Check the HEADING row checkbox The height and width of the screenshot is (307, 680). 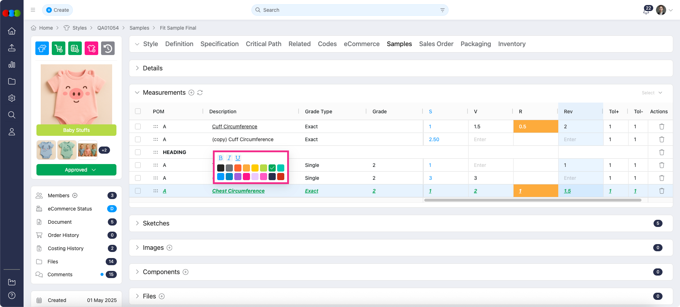click(138, 152)
